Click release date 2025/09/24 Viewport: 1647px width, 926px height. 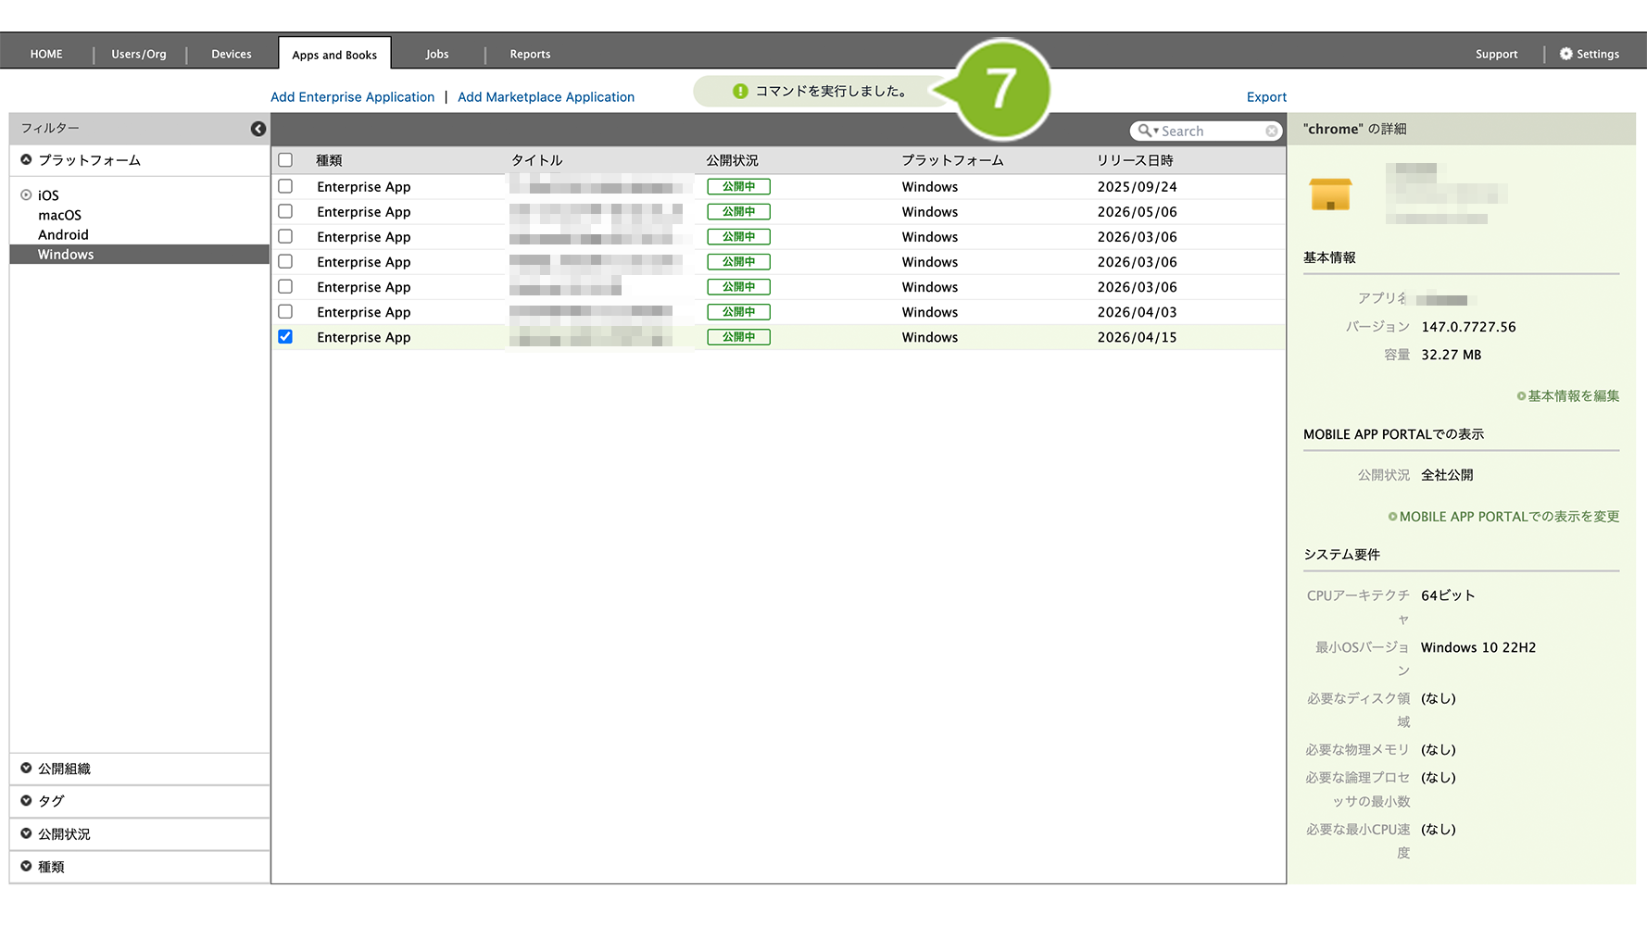[1137, 186]
